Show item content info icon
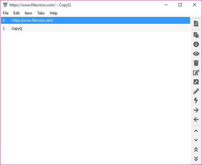Viewport: 202px width, 165px height. [196, 44]
